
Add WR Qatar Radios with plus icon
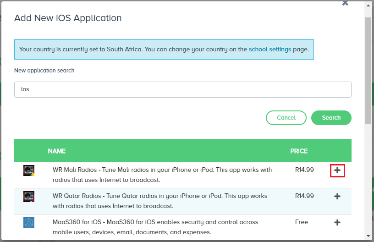(337, 197)
